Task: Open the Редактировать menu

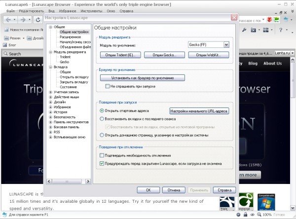Action: (x=32, y=11)
